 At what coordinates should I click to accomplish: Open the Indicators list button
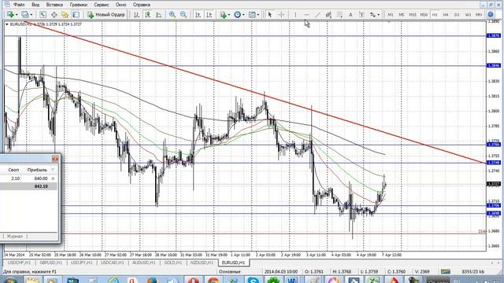coord(223,15)
